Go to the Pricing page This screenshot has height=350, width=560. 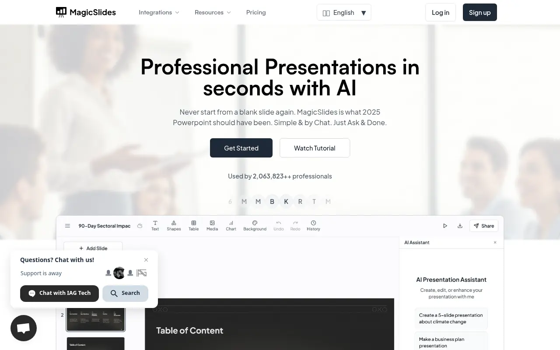click(x=256, y=12)
